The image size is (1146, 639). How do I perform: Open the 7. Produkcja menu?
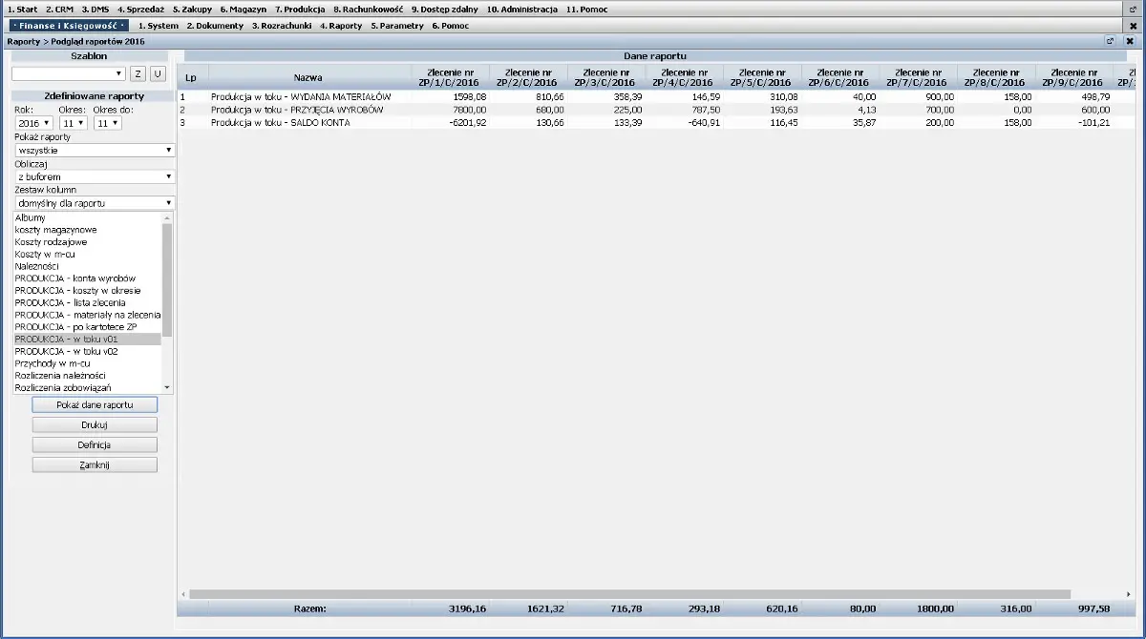[x=300, y=9]
